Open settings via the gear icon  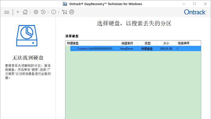[x=36, y=12]
